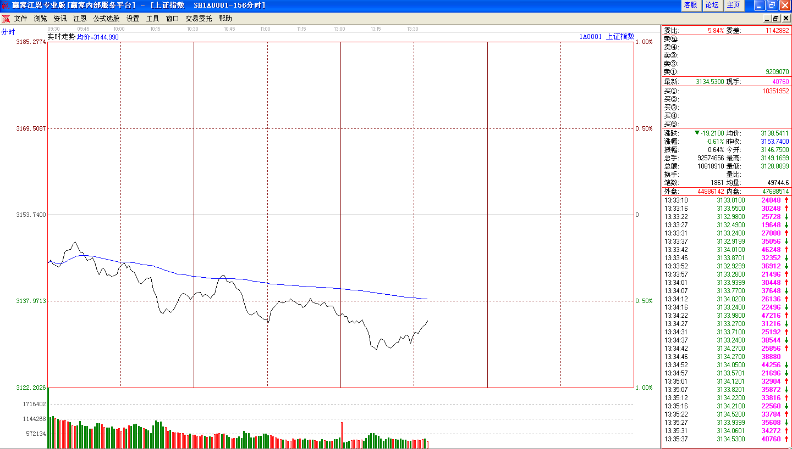Click the 论坛 button in title bar

click(712, 5)
